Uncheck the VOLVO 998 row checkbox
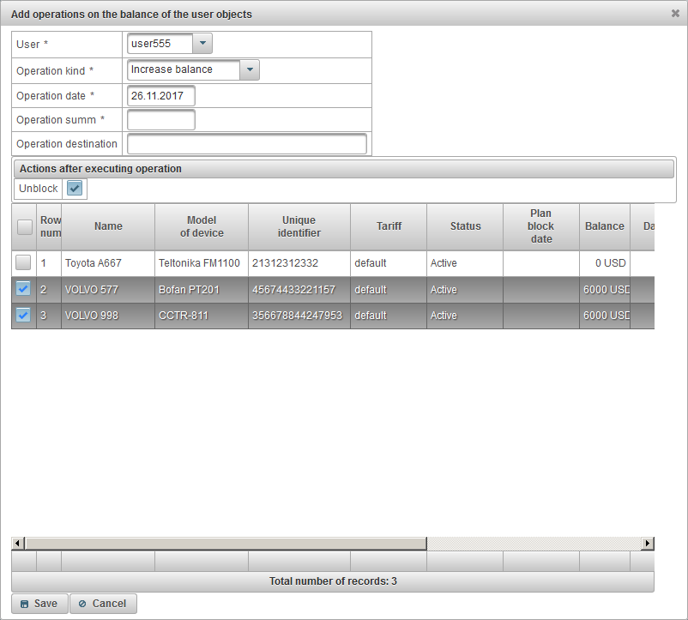Viewport: 688px width, 620px height. pyautogui.click(x=23, y=315)
